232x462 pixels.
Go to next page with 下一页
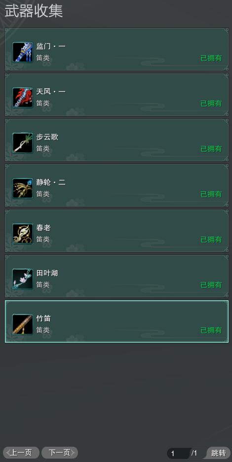[x=60, y=453]
